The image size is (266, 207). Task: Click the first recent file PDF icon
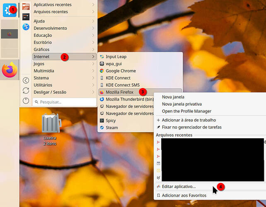point(158,142)
